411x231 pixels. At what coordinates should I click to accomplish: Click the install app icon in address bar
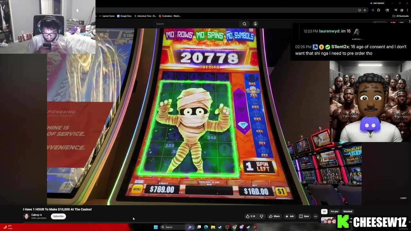[x=360, y=10]
